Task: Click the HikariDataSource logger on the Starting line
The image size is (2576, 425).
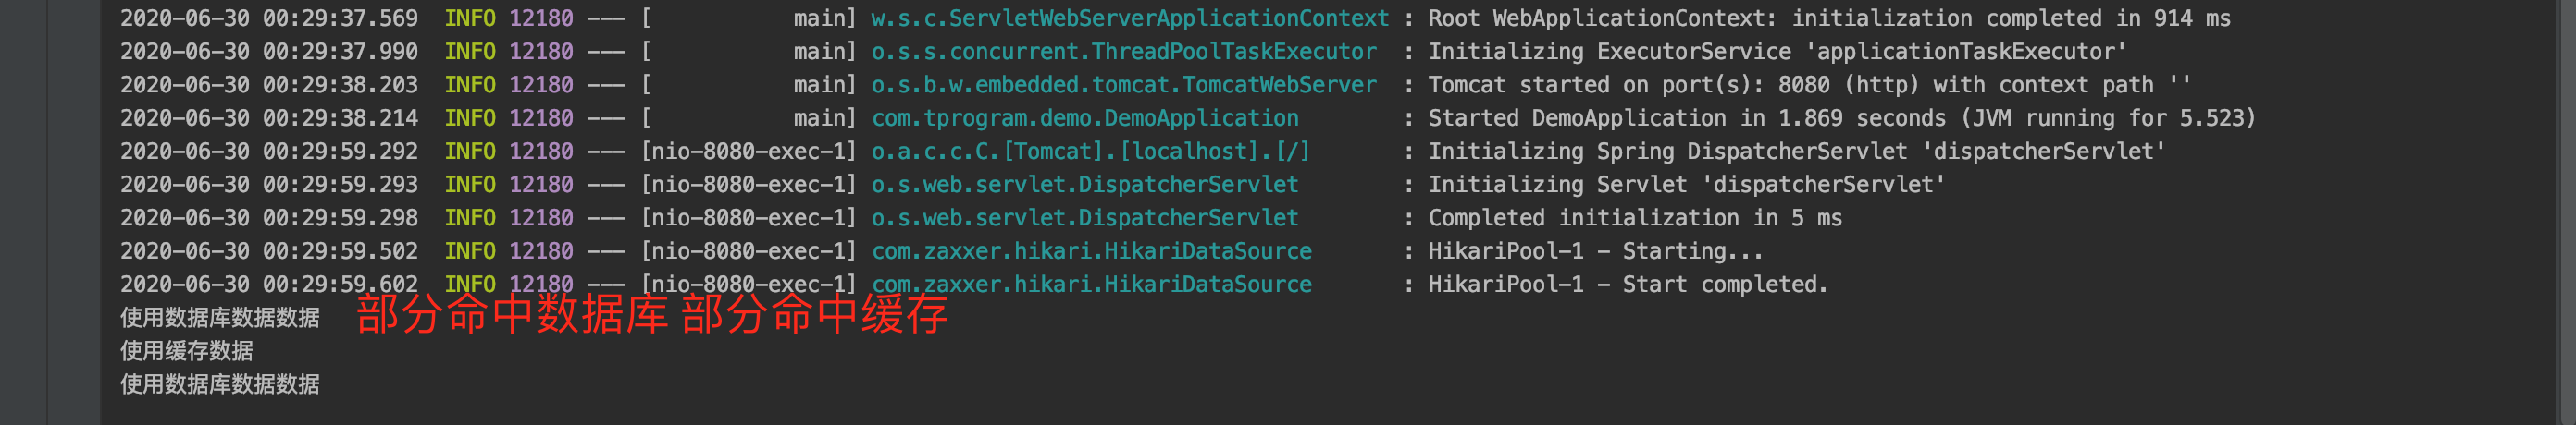Action: [1091, 251]
